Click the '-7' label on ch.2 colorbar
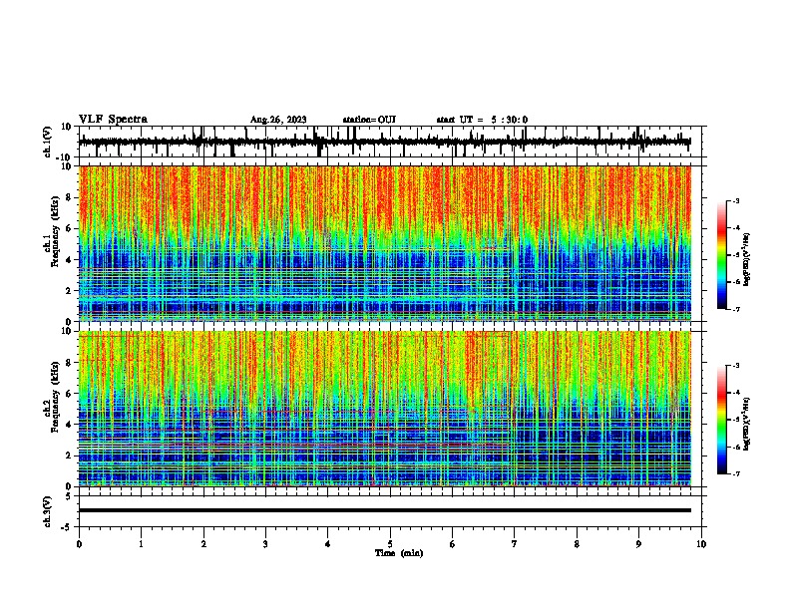This screenshot has width=790, height=610. click(736, 473)
